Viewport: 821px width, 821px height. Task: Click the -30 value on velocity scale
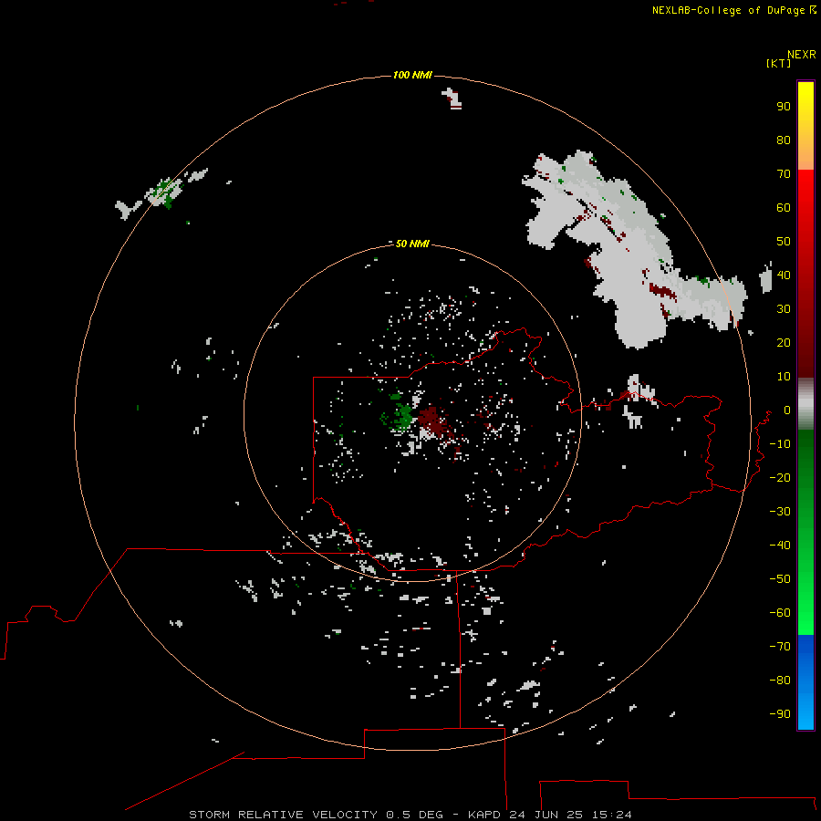click(780, 512)
